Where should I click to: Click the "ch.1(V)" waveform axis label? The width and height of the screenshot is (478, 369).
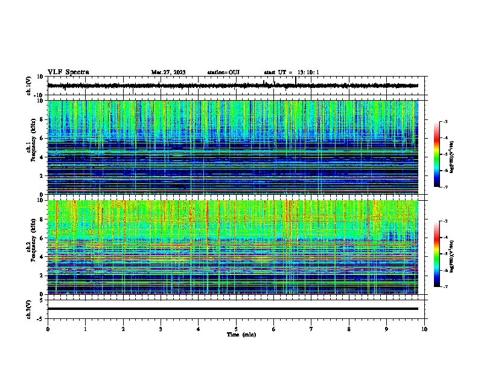point(29,86)
